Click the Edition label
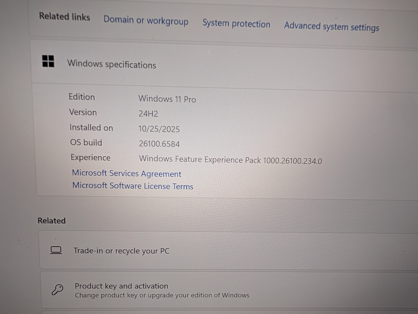The width and height of the screenshot is (418, 314). click(x=82, y=97)
